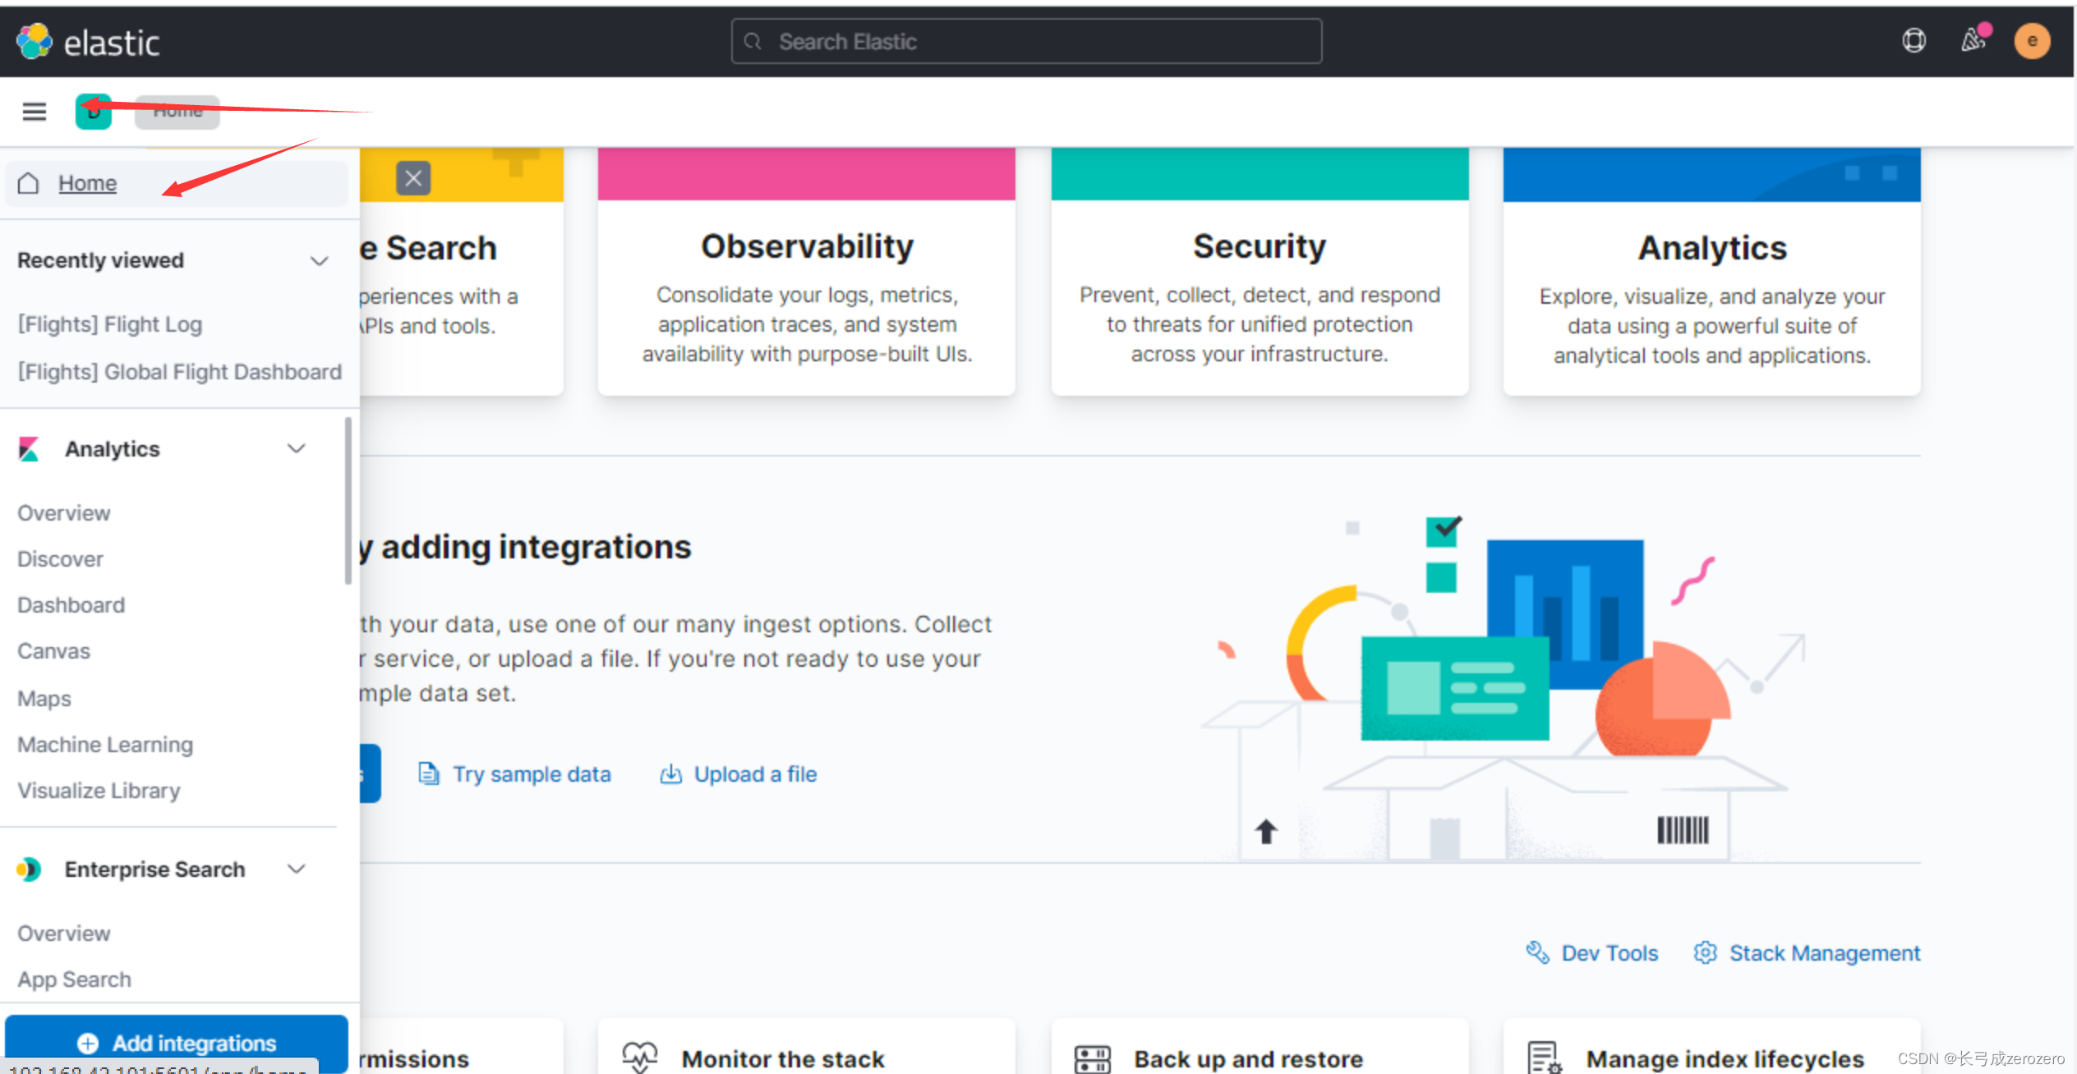Open the help menu lifebuoy icon

pos(1914,40)
